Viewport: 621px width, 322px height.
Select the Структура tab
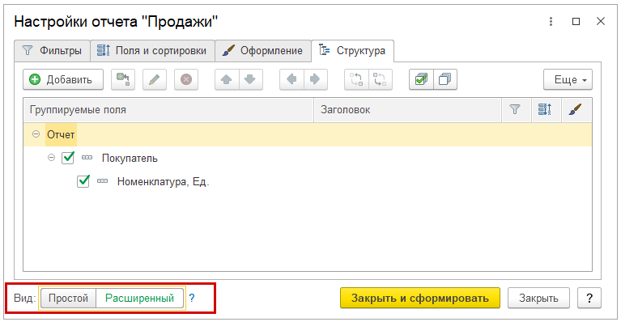click(352, 51)
